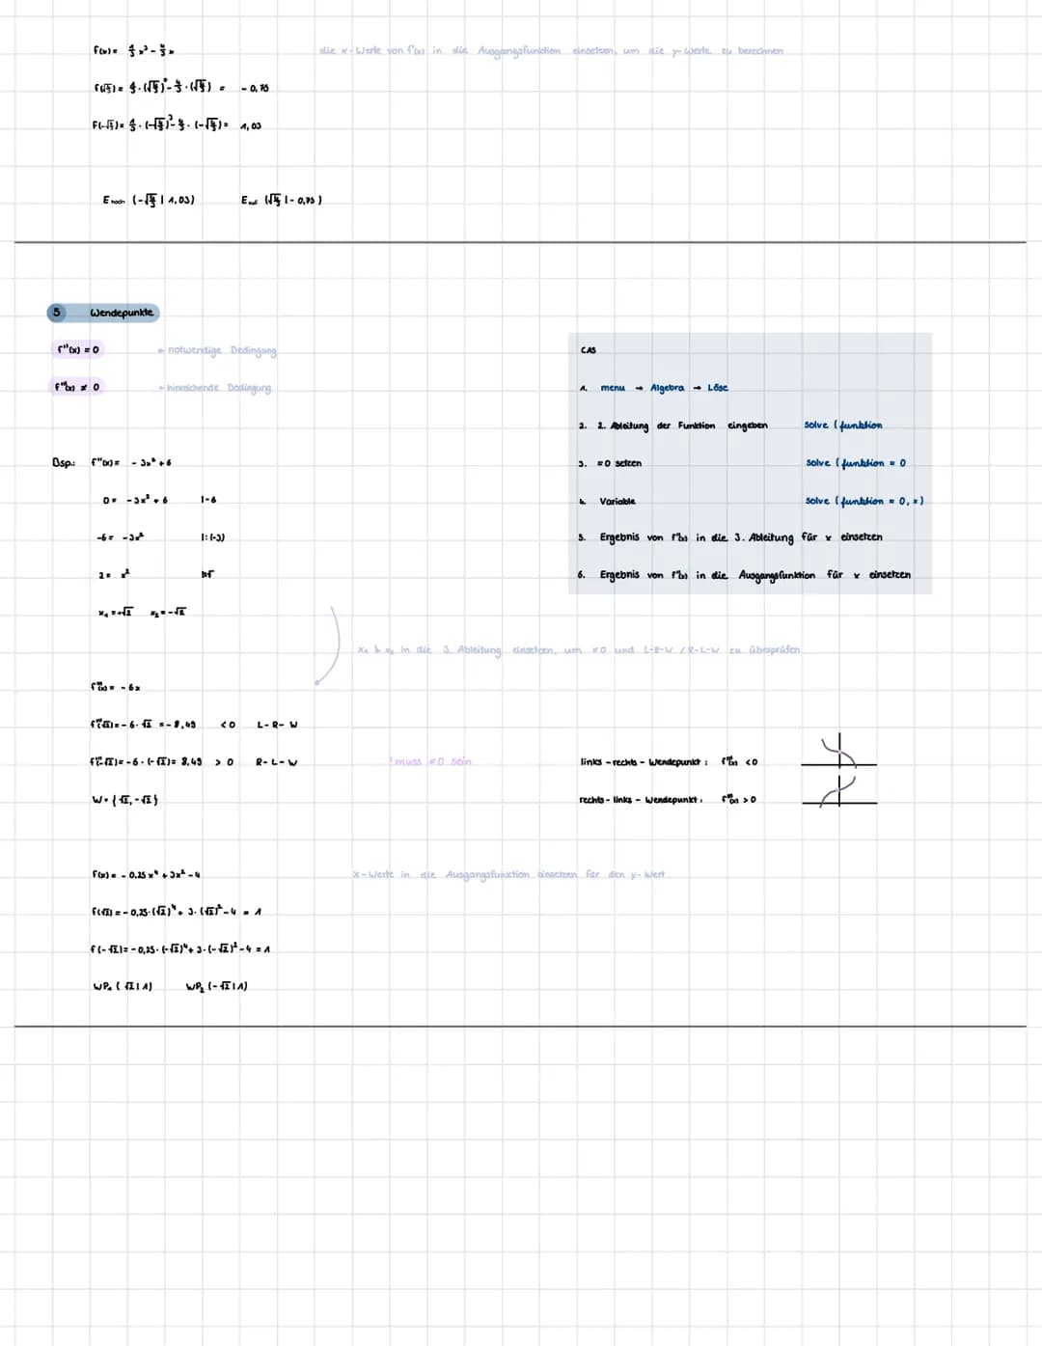Click the CAS step '=0 setzen'
The image size is (1042, 1346).
pos(620,463)
